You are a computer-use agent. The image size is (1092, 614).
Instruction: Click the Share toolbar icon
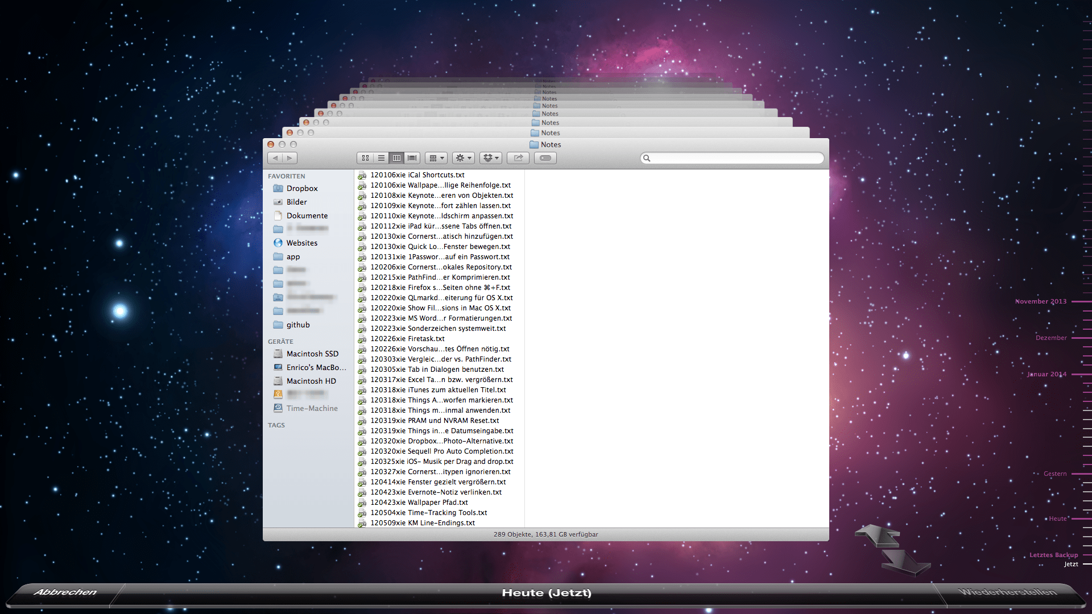click(518, 158)
